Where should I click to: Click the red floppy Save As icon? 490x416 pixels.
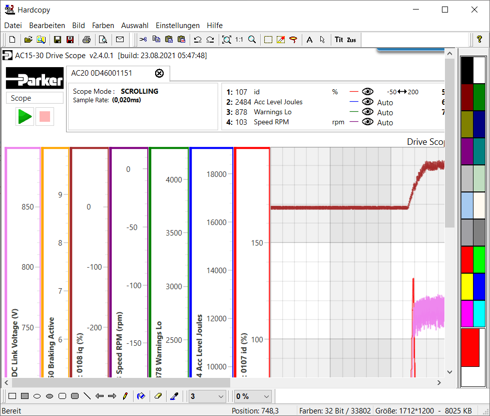tap(70, 40)
